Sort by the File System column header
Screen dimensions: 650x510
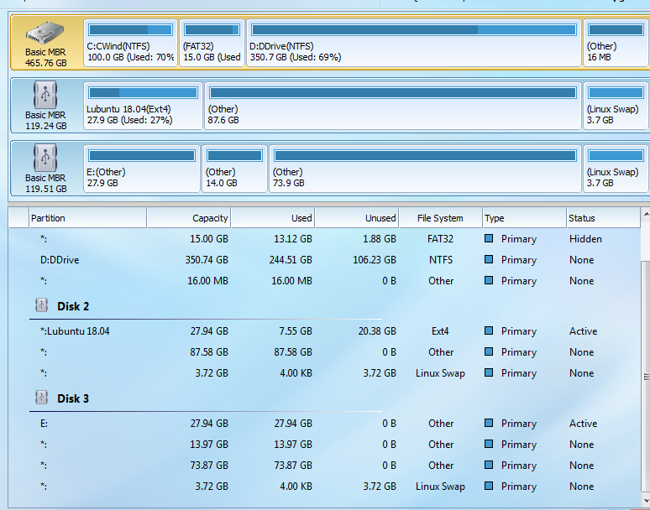point(440,218)
